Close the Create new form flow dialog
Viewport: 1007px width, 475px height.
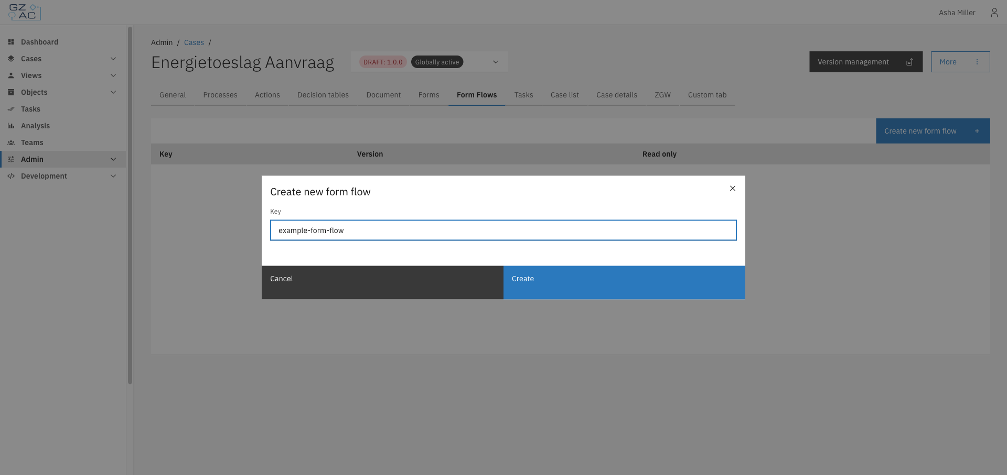pyautogui.click(x=733, y=189)
